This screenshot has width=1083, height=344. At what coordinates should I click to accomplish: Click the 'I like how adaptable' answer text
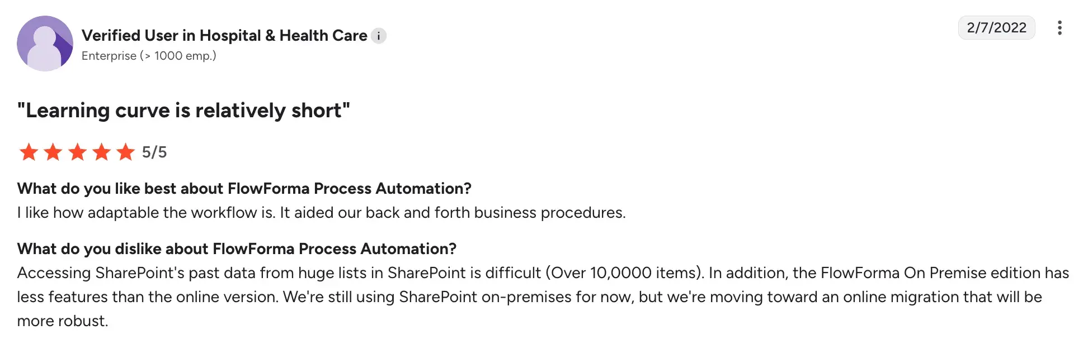[321, 213]
